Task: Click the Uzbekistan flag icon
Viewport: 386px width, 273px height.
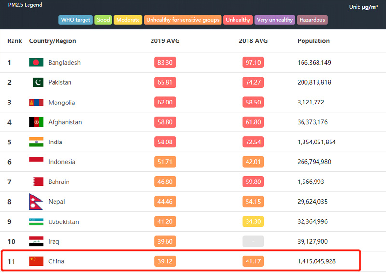Action: pyautogui.click(x=37, y=221)
